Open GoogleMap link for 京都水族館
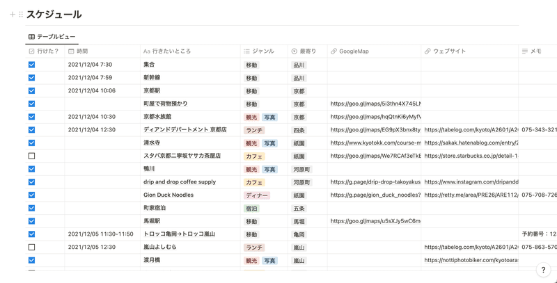 [x=375, y=117]
